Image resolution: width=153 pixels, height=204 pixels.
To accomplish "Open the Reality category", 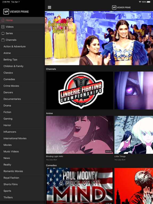I will click(x=22, y=165).
